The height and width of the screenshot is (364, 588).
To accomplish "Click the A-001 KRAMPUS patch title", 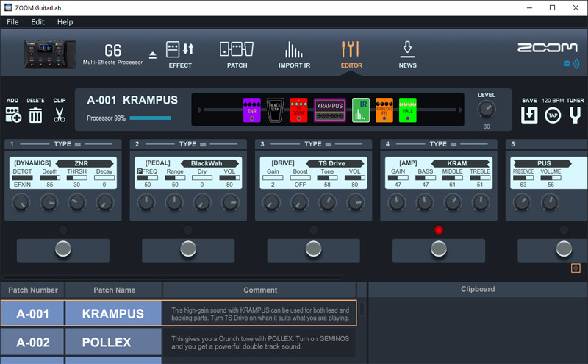I will click(132, 100).
